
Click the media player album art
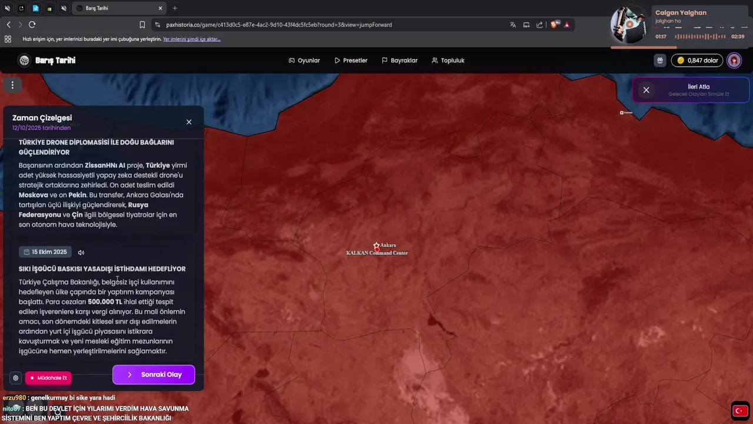tap(628, 25)
